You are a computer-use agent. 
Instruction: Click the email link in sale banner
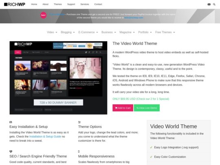[x=134, y=18]
